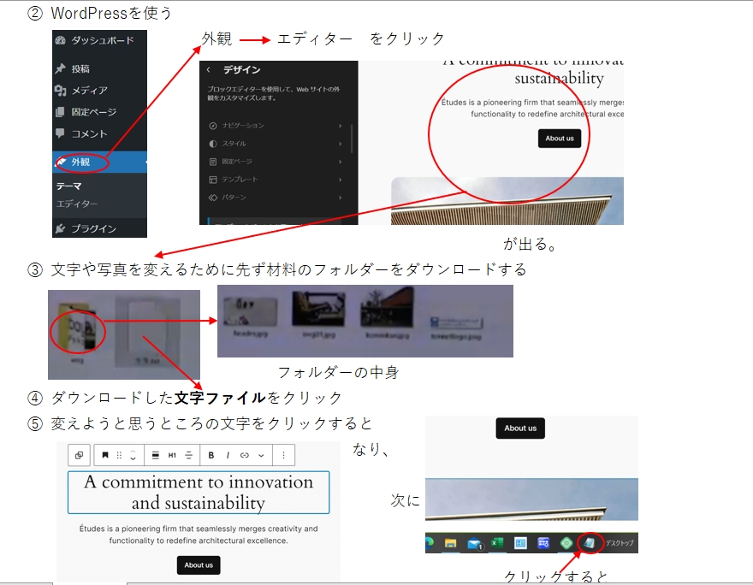The image size is (753, 585).
Task: Click the text alignment icon after H1
Action: tap(188, 455)
